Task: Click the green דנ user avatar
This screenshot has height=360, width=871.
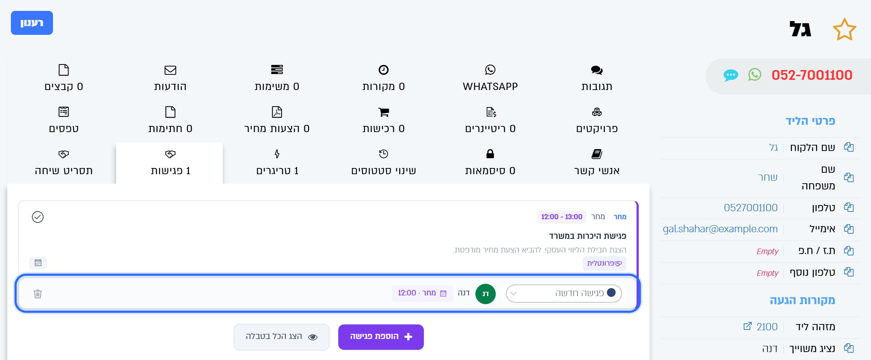Action: (486, 294)
